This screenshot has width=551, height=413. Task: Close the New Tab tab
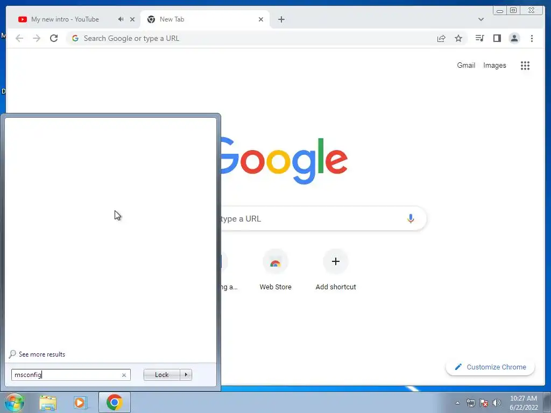tap(261, 19)
